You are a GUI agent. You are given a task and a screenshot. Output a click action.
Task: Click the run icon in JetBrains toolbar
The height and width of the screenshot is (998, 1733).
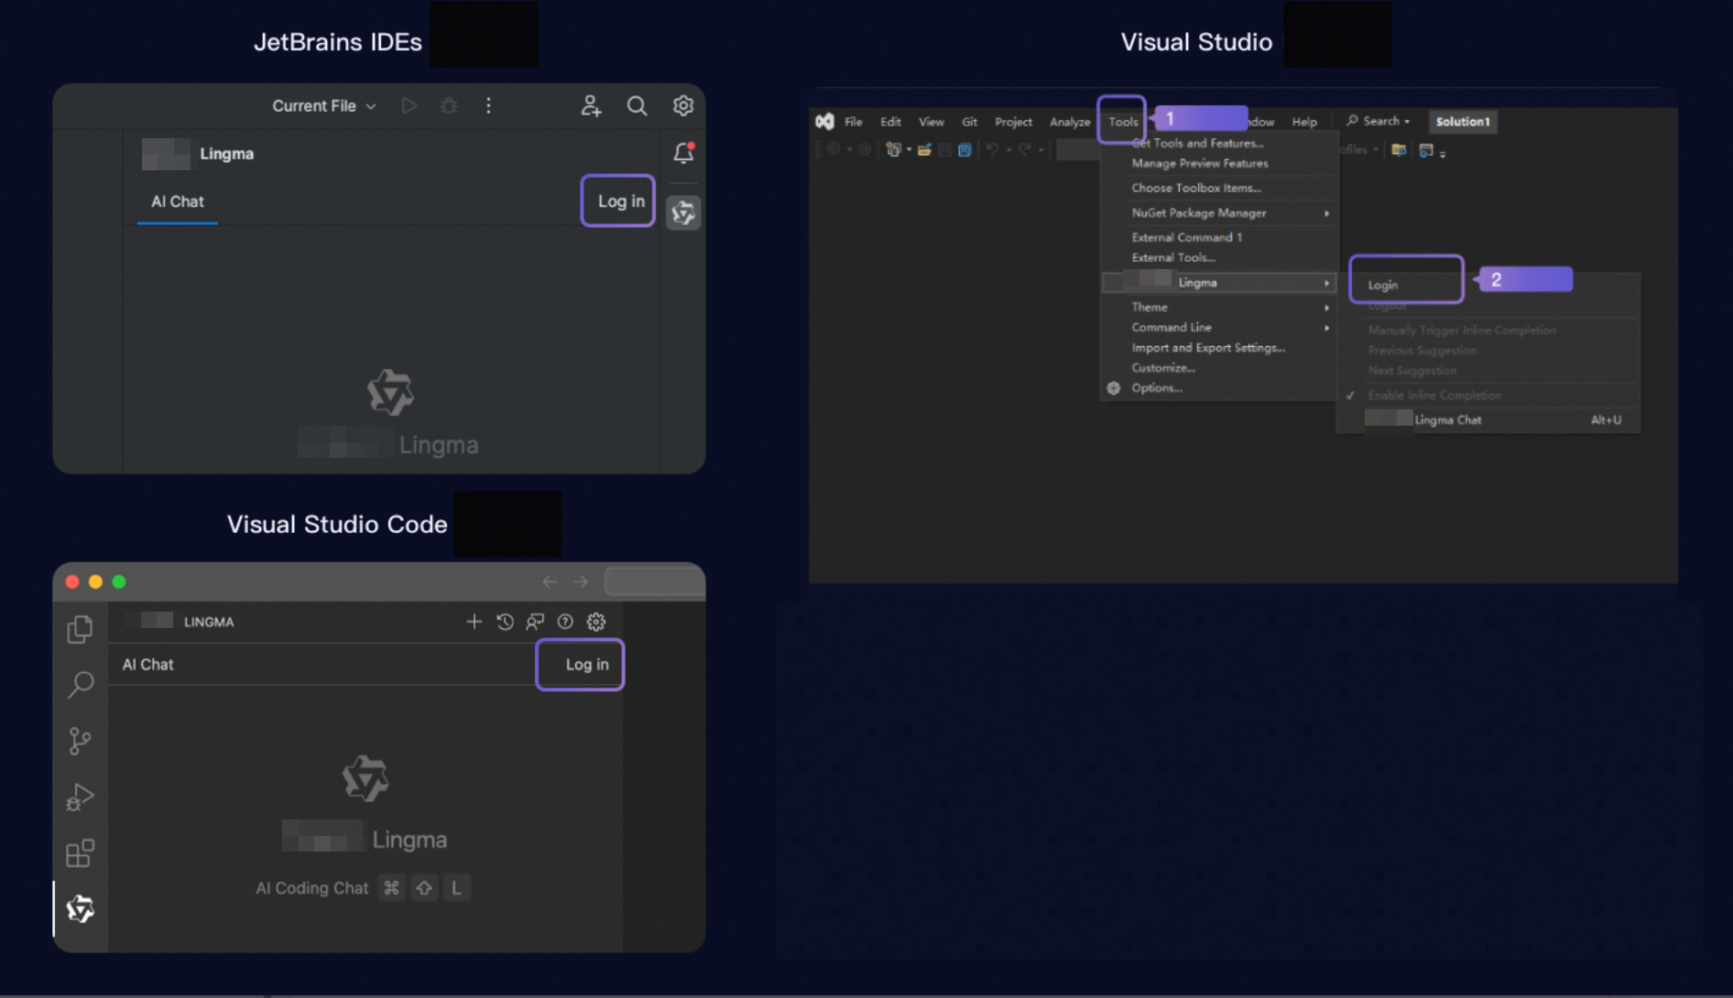coord(409,106)
